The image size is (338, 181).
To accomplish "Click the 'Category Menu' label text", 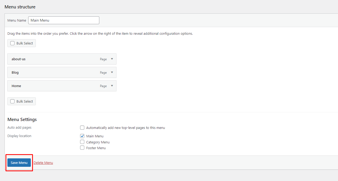I will pos(98,142).
